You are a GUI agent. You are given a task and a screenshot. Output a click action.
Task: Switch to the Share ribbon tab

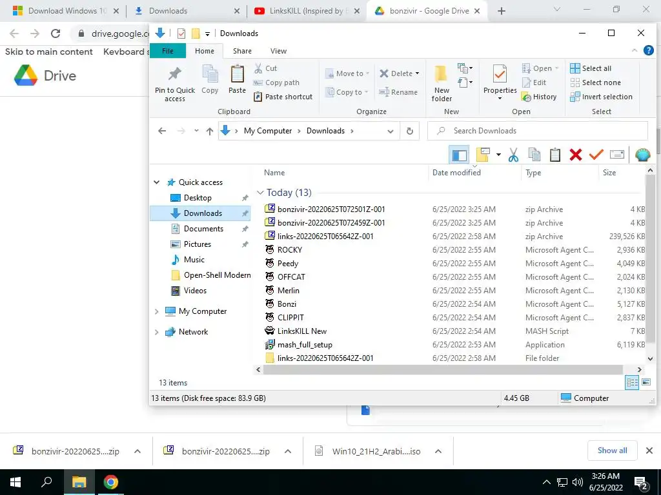[x=242, y=50]
